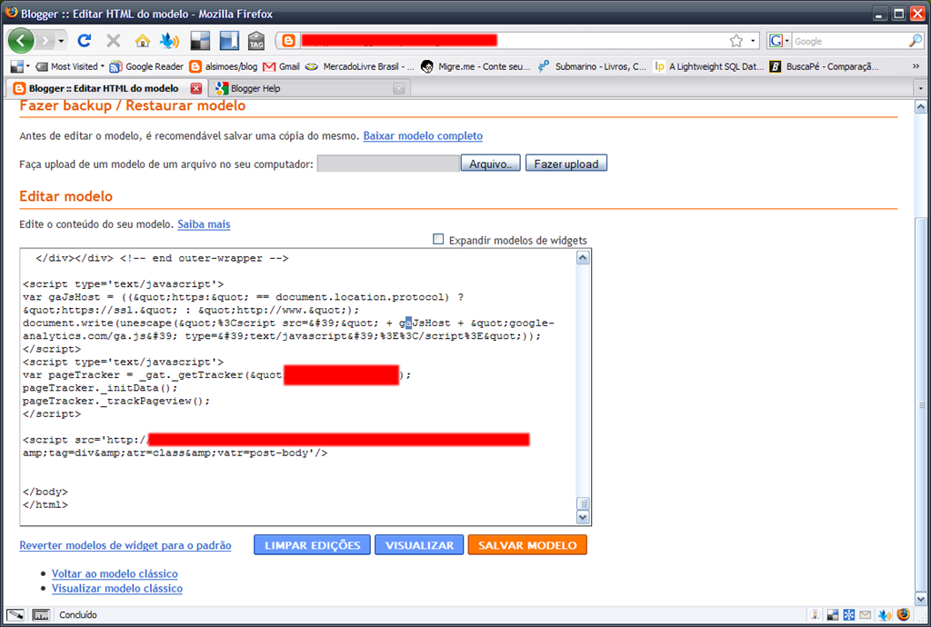Viewport: 931px width, 627px height.
Task: Click the first status bar icon at far left
Action: (15, 615)
